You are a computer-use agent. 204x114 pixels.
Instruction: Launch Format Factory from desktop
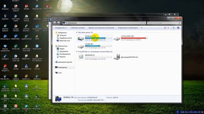point(26,18)
